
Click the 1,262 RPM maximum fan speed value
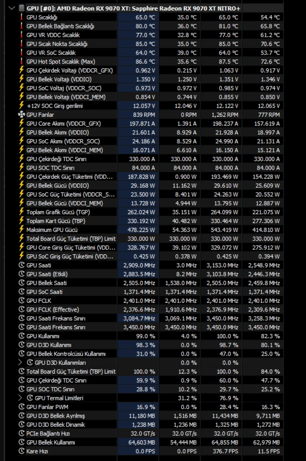225,115
